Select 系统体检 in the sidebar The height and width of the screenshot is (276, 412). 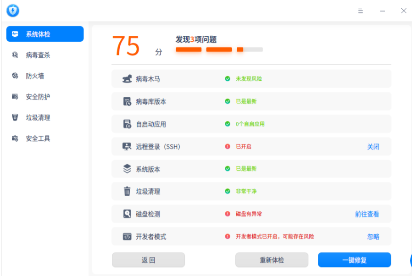click(45, 34)
